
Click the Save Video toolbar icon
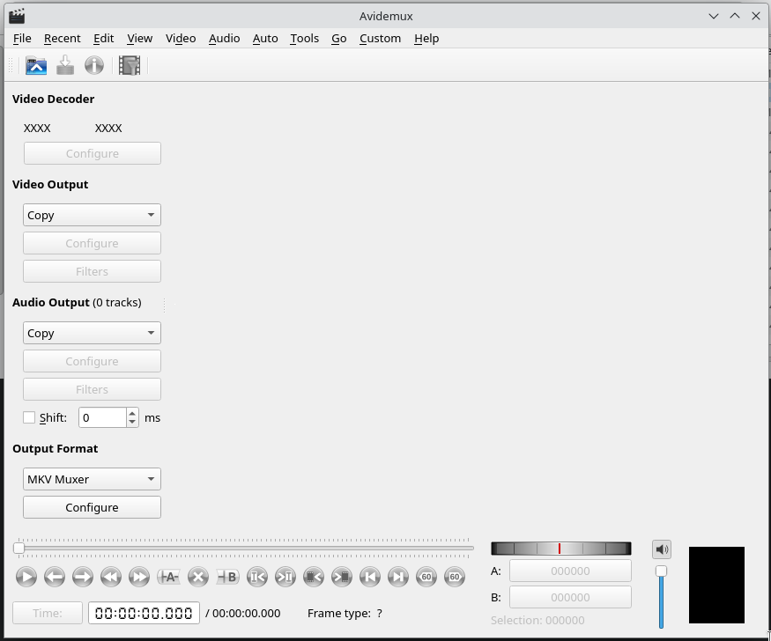click(65, 65)
